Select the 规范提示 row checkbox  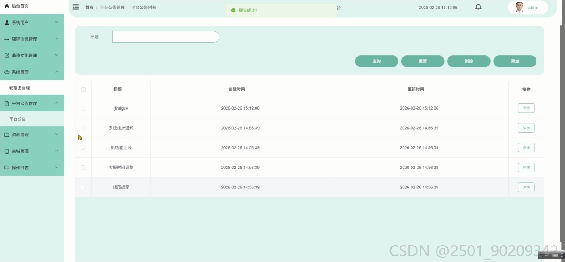[83, 187]
